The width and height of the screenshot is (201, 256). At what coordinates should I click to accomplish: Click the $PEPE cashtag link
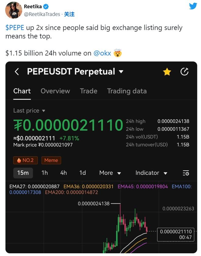(x=16, y=28)
